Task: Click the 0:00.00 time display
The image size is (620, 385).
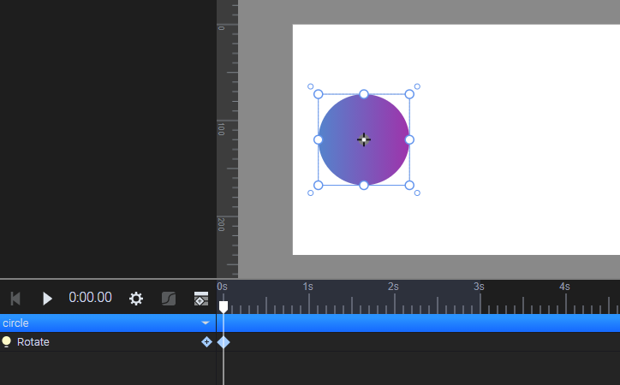Action: point(90,298)
